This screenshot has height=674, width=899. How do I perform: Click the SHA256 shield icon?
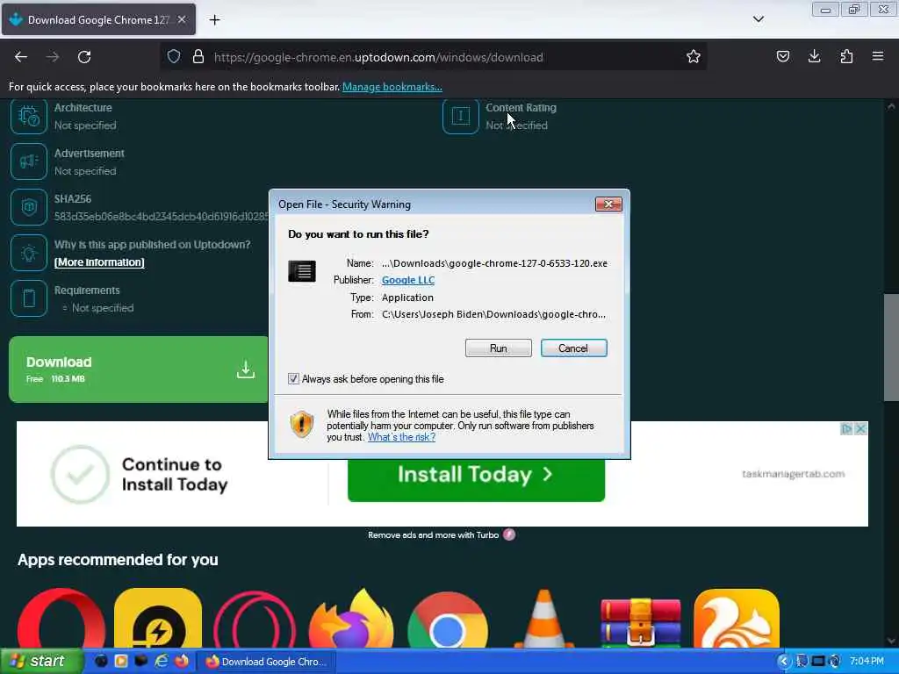pyautogui.click(x=29, y=207)
